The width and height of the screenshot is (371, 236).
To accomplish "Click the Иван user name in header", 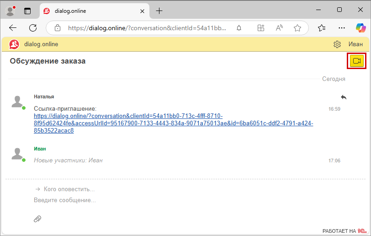I will tap(355, 44).
